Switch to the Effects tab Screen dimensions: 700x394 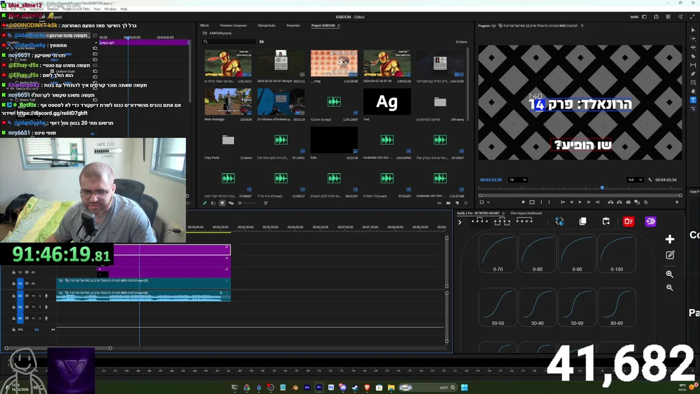(205, 26)
